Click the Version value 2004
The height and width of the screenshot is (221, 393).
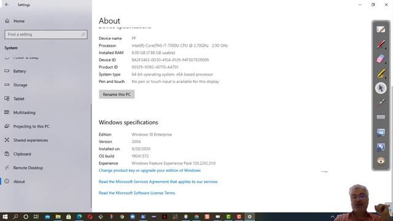click(x=136, y=142)
